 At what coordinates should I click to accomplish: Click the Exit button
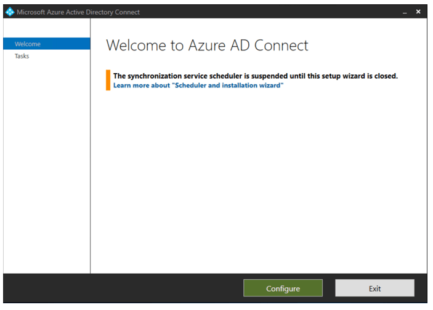pyautogui.click(x=374, y=288)
